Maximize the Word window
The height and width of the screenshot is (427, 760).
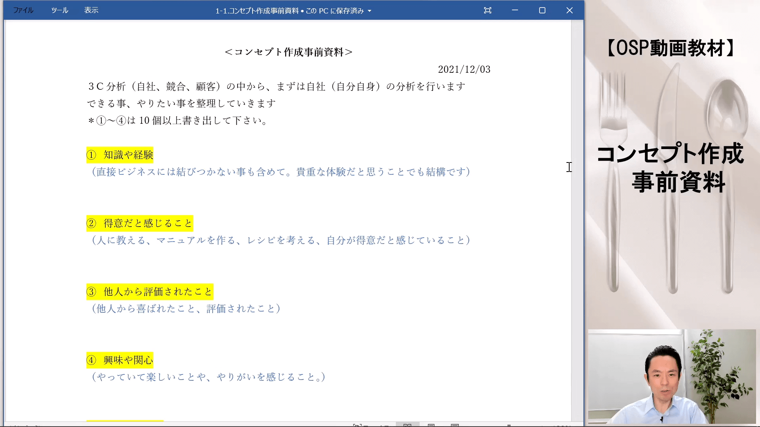(542, 10)
